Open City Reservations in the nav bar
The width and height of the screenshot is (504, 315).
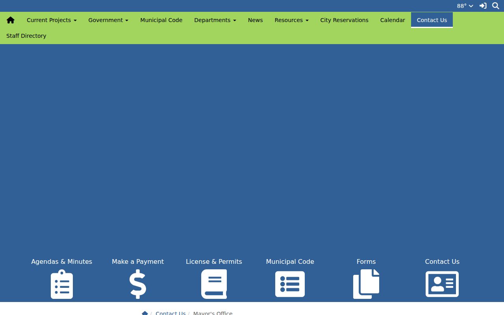[345, 20]
